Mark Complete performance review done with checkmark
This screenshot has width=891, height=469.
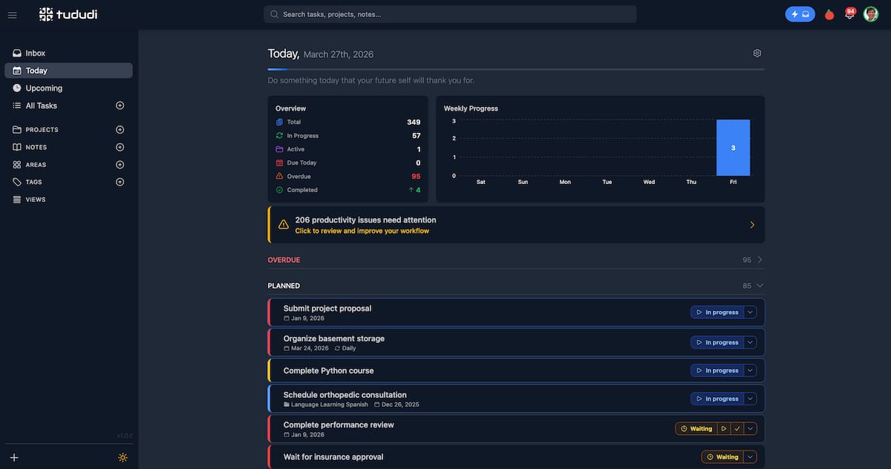[737, 428]
